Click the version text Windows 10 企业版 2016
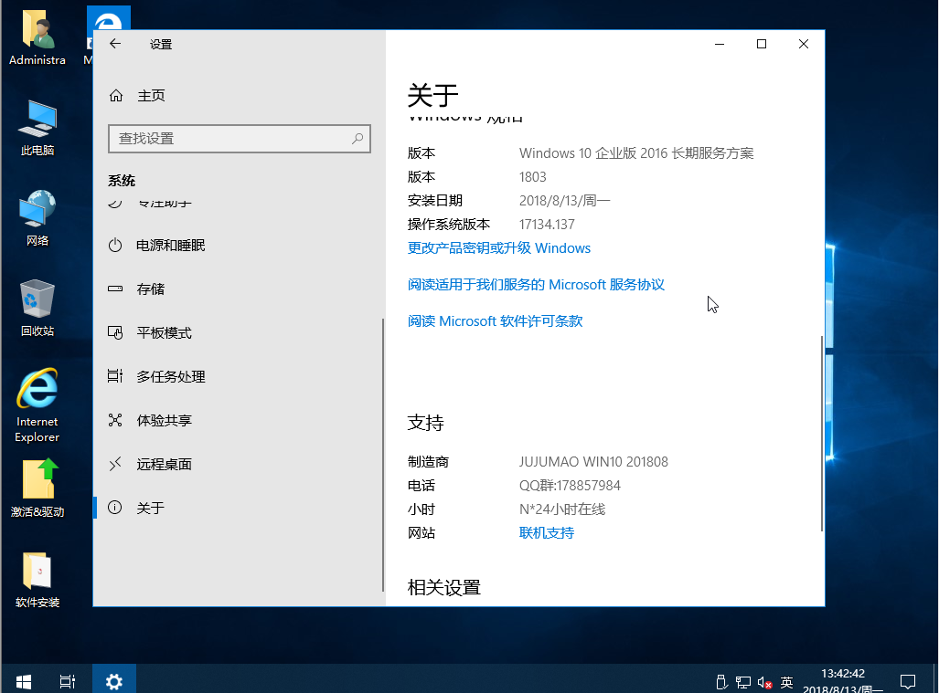939x693 pixels. pos(636,153)
